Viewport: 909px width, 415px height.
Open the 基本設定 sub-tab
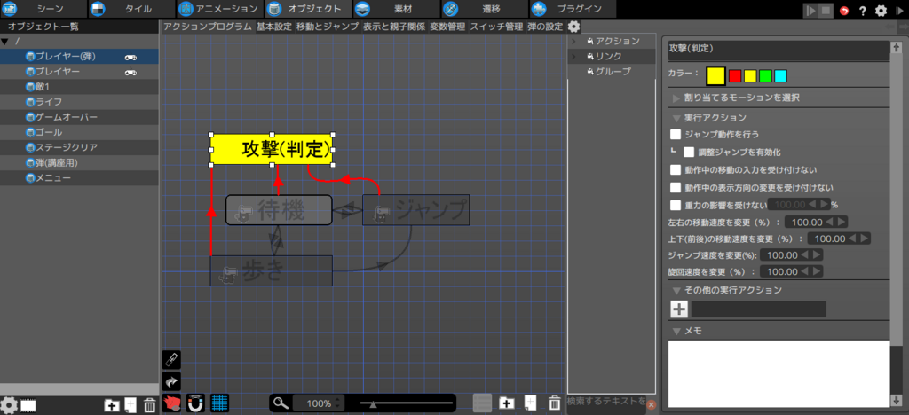coord(274,26)
